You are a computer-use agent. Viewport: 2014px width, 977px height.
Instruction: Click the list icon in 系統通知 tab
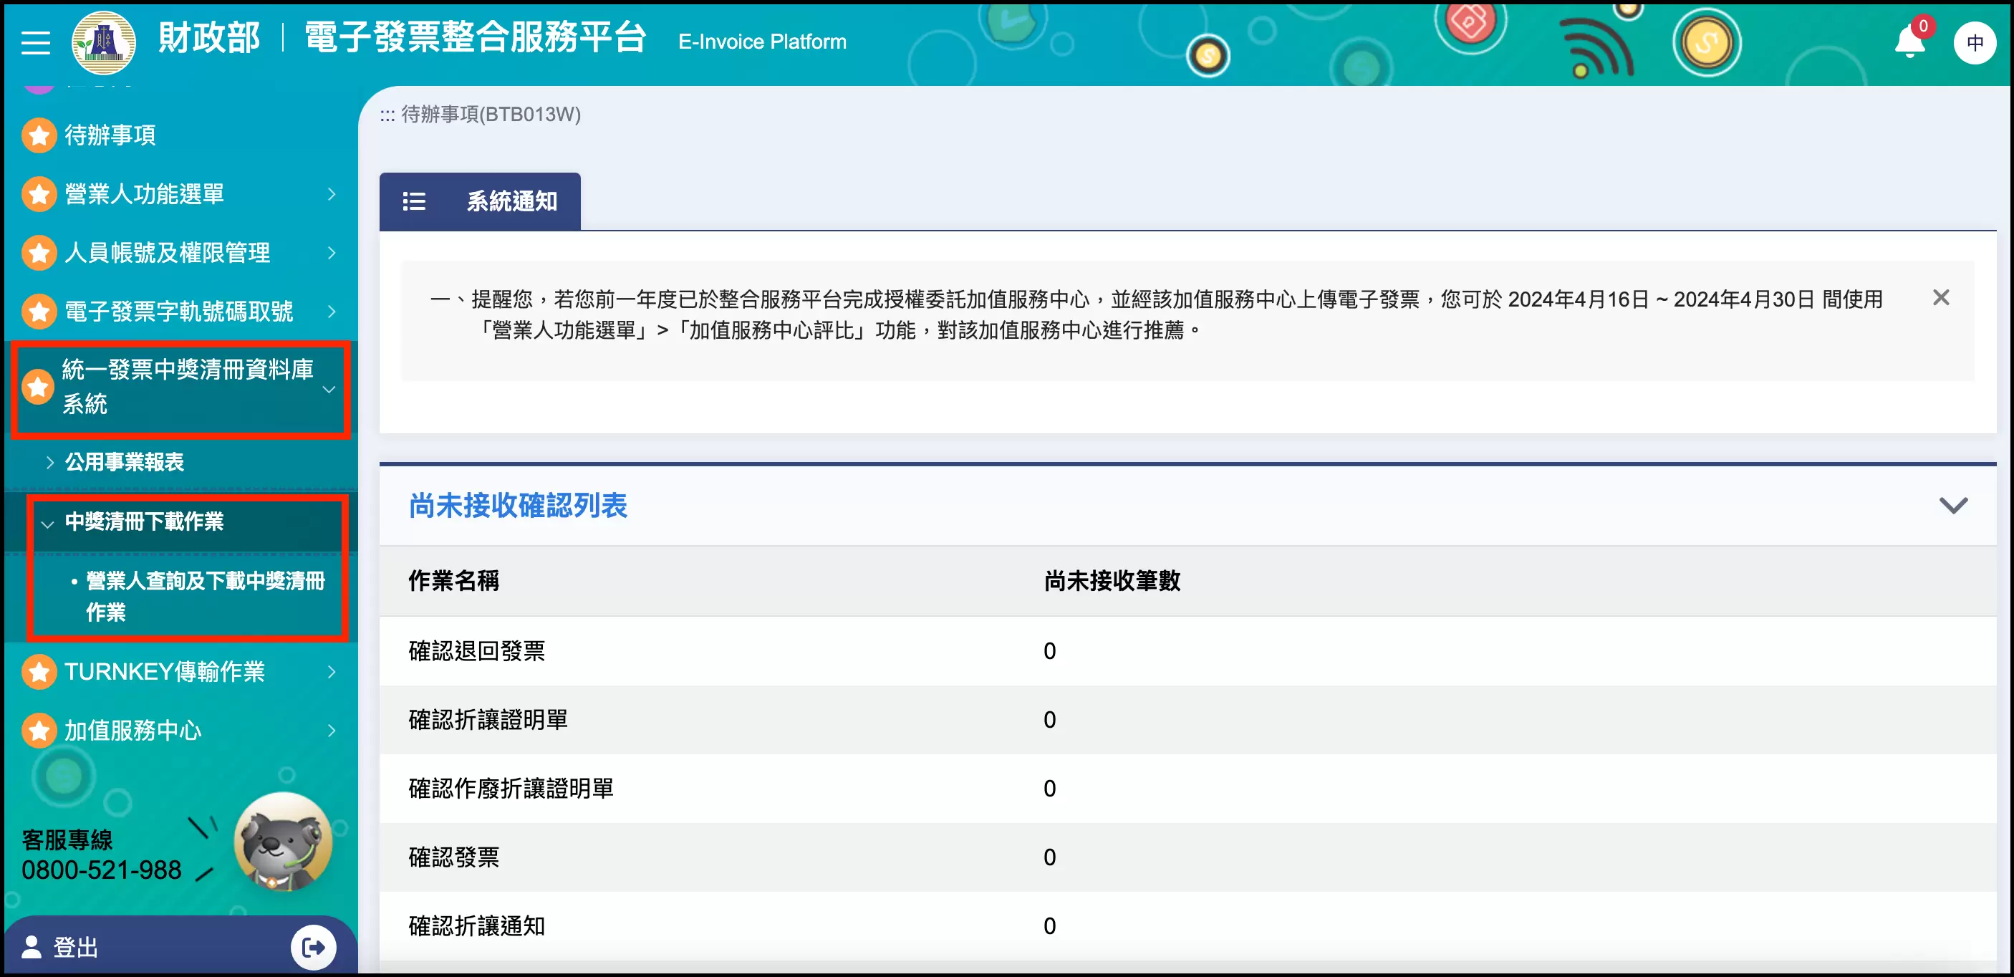pyautogui.click(x=413, y=202)
